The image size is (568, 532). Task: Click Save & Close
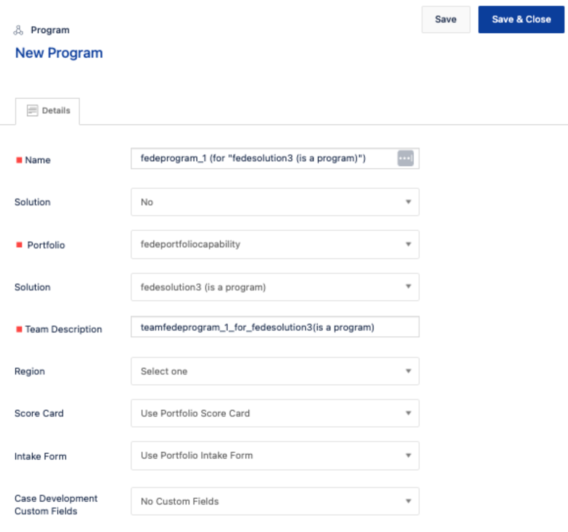[x=521, y=20]
